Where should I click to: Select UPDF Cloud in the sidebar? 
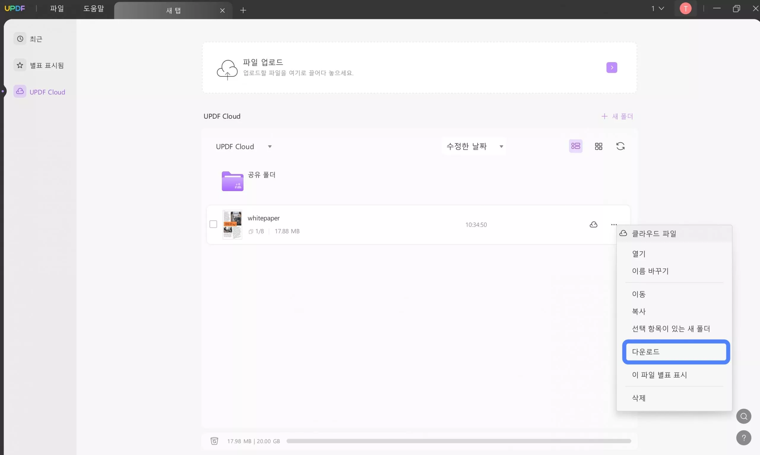pos(39,92)
